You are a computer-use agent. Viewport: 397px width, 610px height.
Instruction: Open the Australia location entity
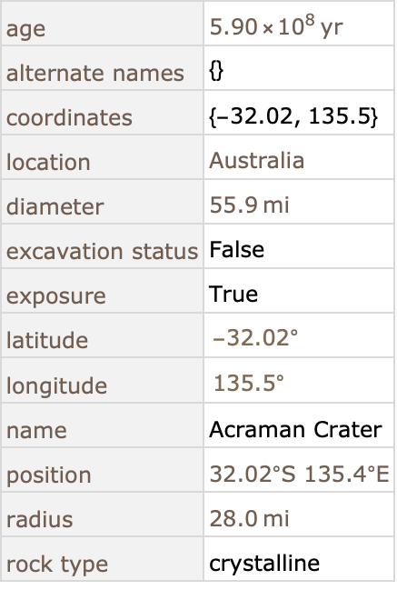point(256,160)
